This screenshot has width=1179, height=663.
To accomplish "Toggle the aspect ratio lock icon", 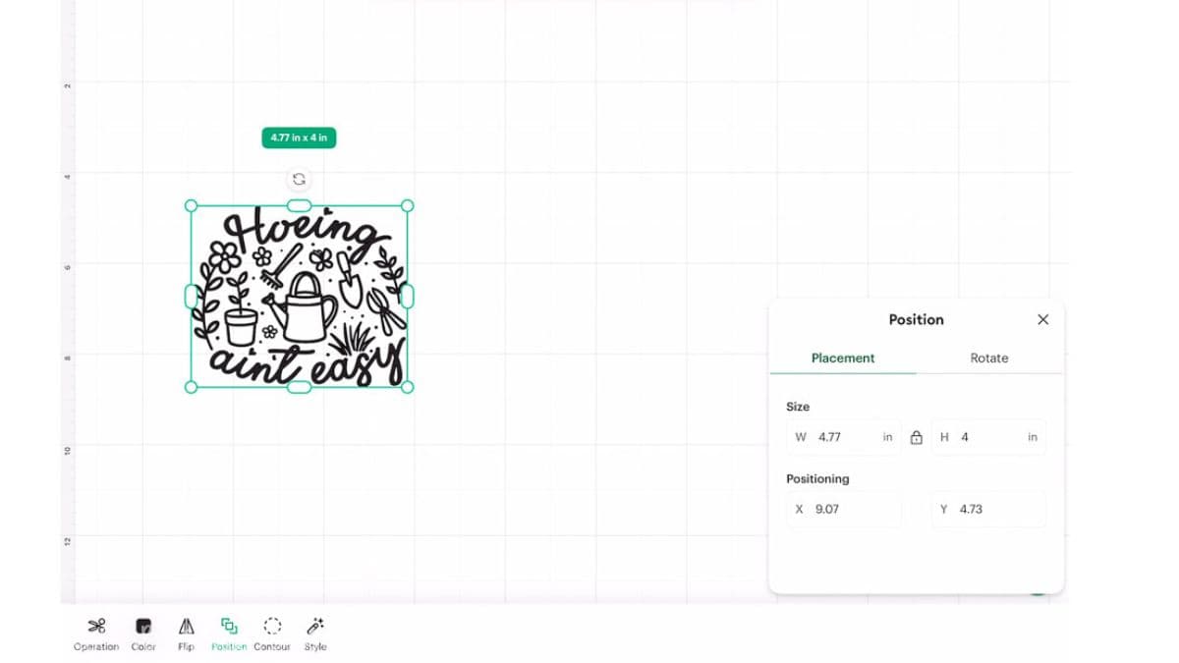I will (x=916, y=437).
